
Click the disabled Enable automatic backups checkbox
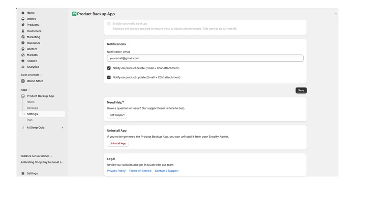pyautogui.click(x=109, y=23)
